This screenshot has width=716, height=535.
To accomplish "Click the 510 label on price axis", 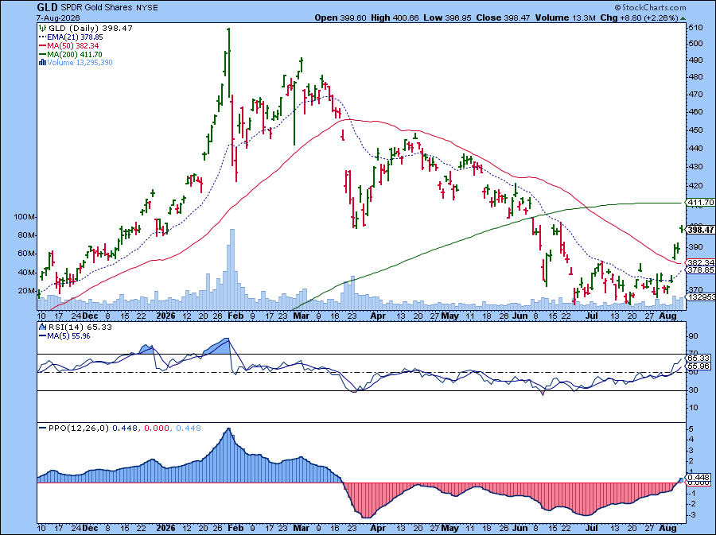I will tap(696, 27).
